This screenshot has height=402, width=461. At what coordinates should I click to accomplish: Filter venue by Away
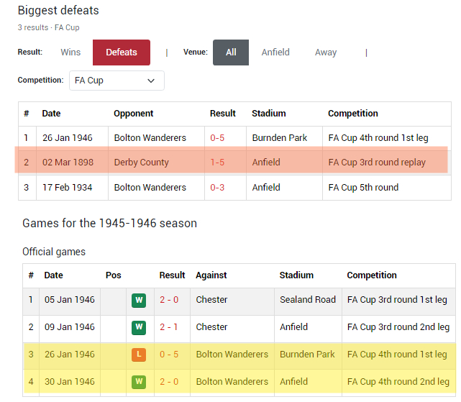(326, 52)
